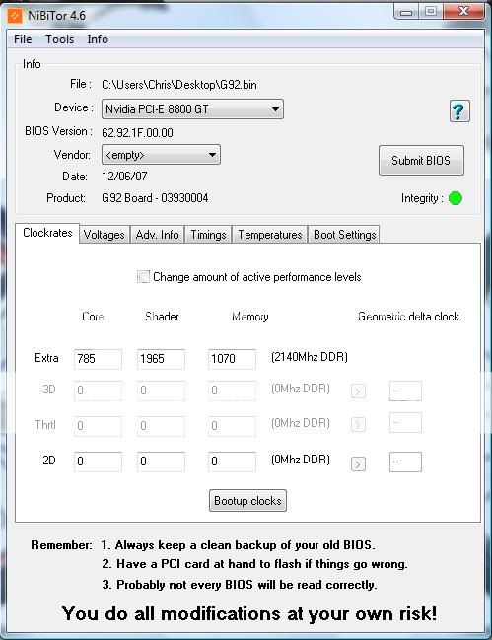
Task: Click the 2D Shader clock field
Action: pyautogui.click(x=161, y=462)
